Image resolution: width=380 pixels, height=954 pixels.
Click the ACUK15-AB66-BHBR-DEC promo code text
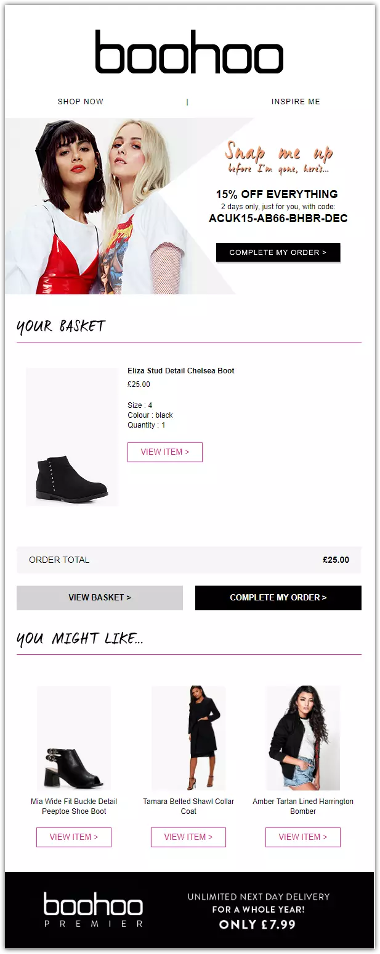(278, 218)
